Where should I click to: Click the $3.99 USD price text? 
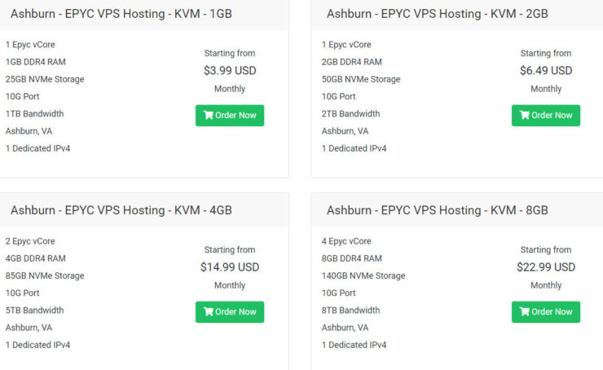point(230,71)
